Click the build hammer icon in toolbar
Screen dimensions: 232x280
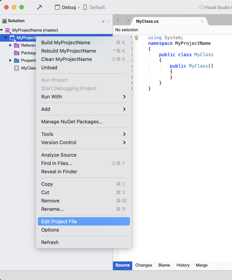[39, 7]
